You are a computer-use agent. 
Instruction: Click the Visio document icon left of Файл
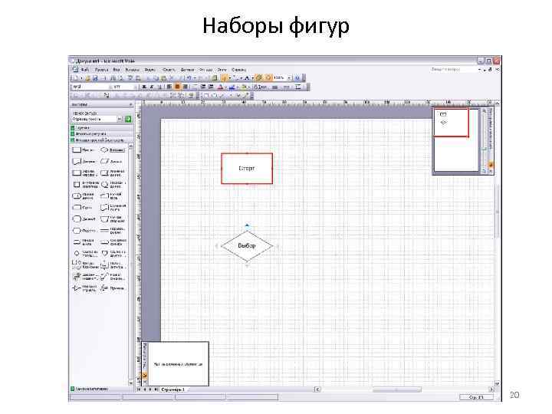click(x=75, y=69)
